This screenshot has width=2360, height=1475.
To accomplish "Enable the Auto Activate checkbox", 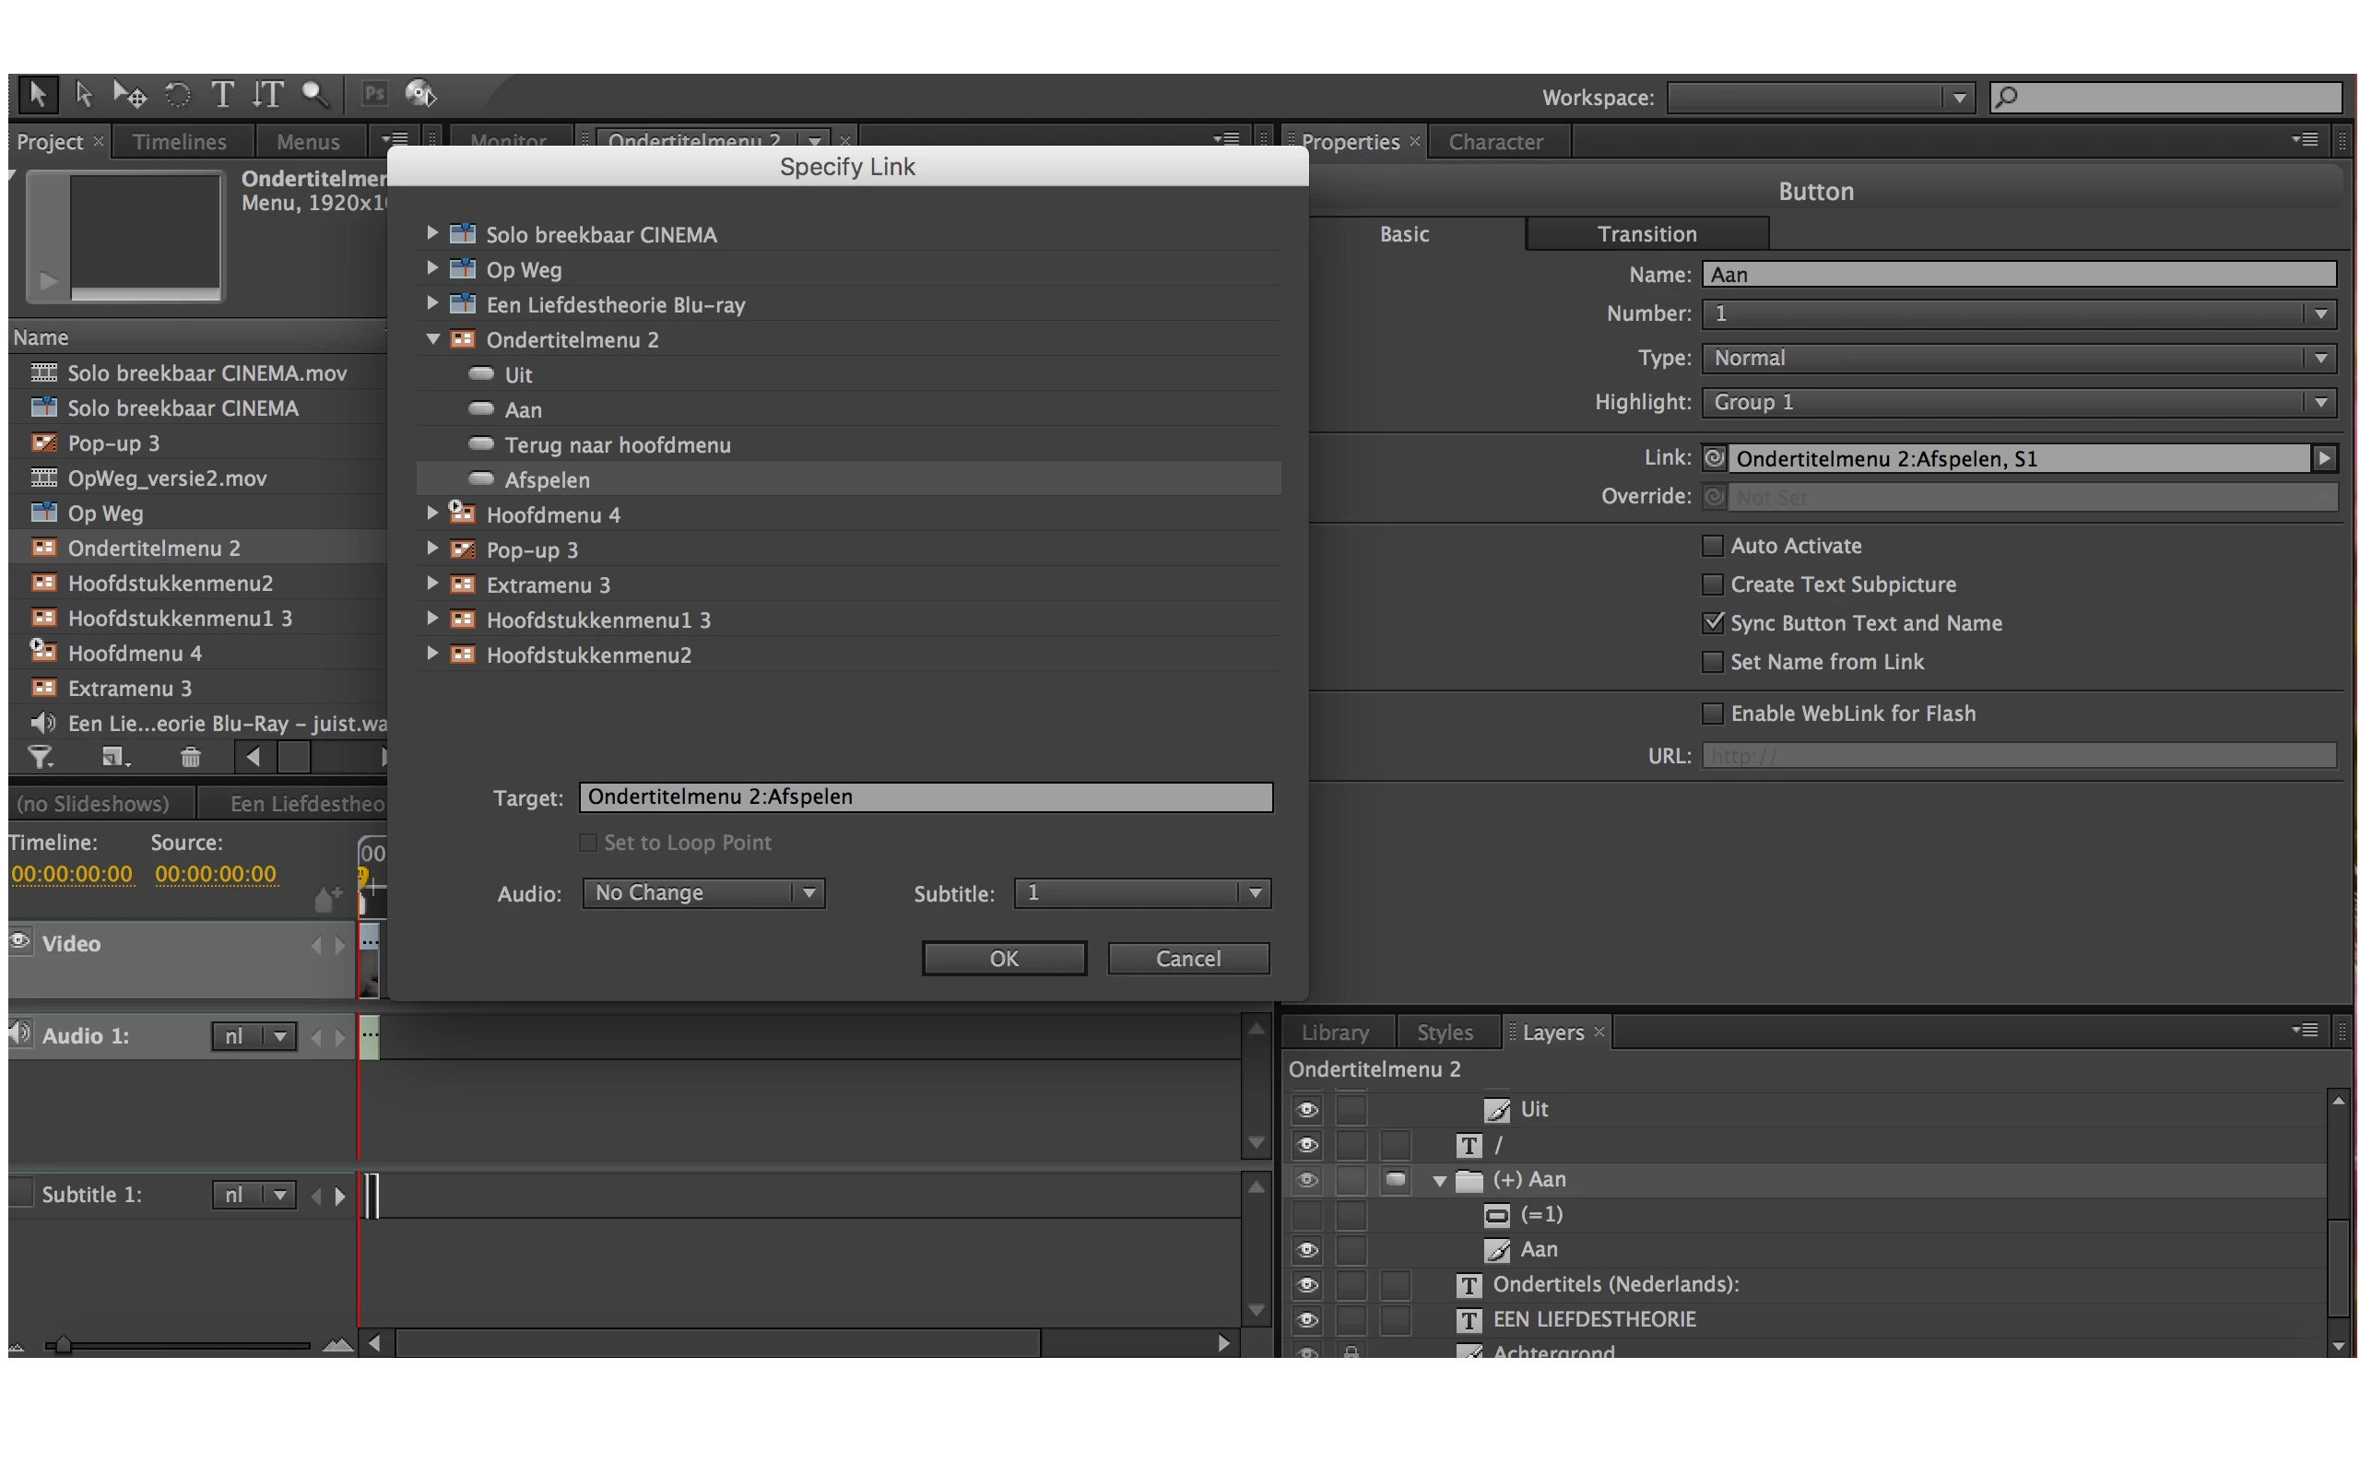I will [x=1713, y=546].
